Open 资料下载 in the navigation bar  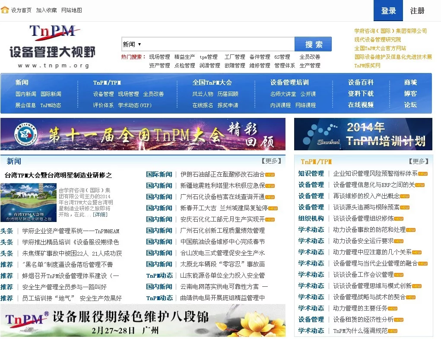coord(361,94)
